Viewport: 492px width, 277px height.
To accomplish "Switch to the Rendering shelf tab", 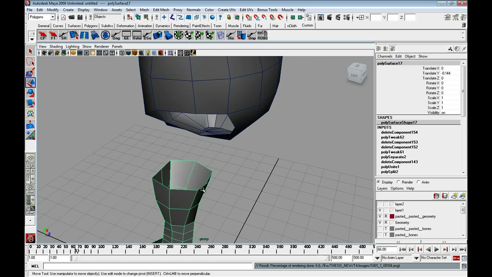I will 181,26.
